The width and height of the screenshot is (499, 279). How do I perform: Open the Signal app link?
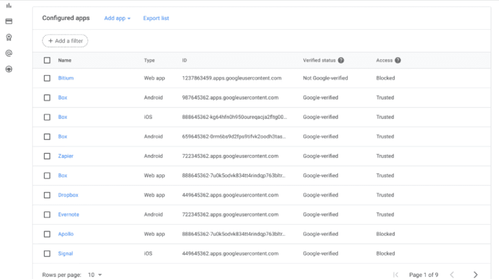click(65, 253)
